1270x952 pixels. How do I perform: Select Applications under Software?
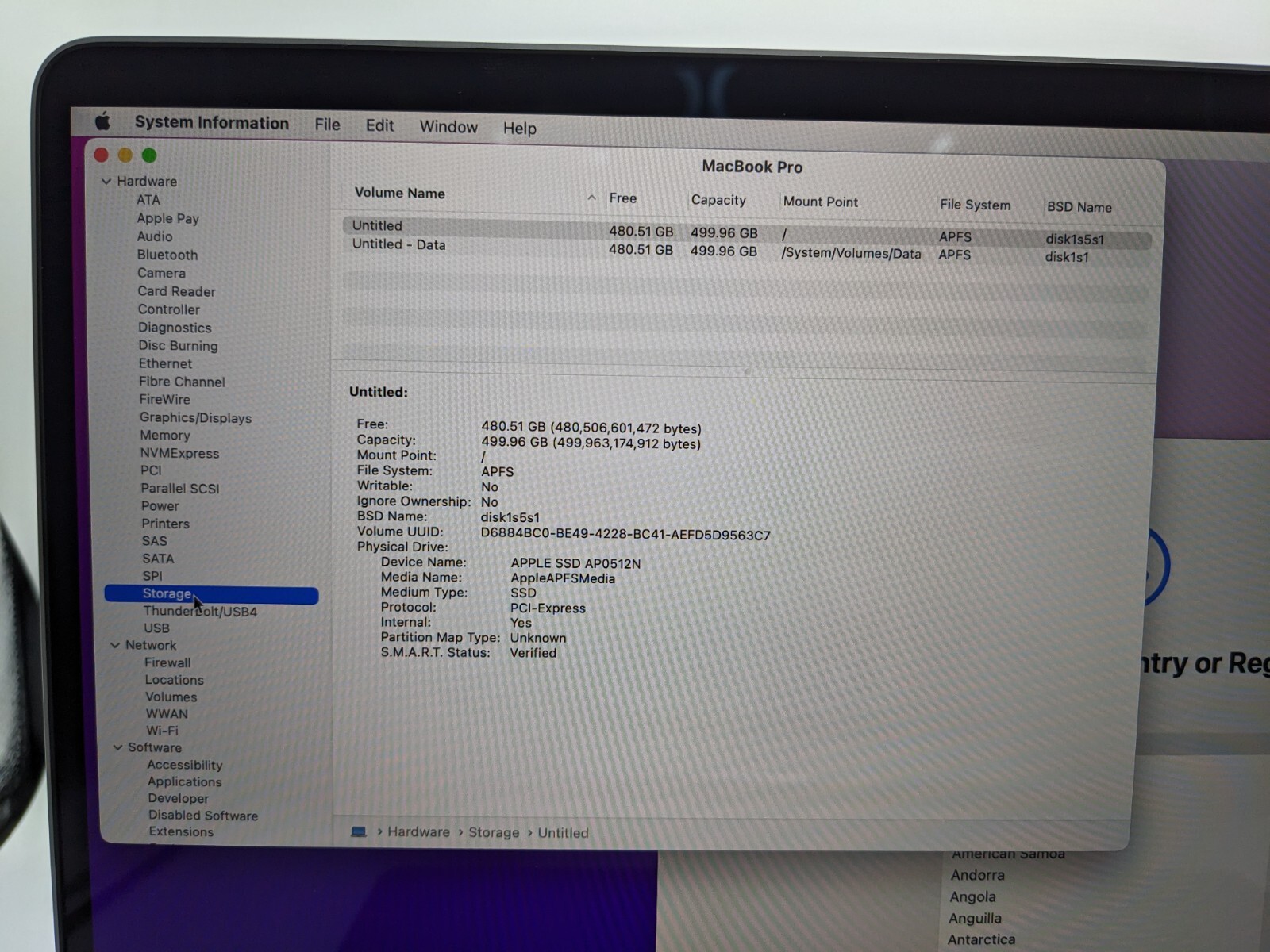click(184, 782)
